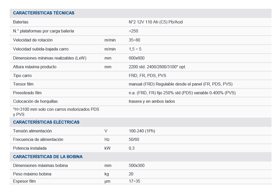The height and width of the screenshot is (187, 278).
Task: Select the 600x600 minimum dimensions value
Action: (136, 58)
